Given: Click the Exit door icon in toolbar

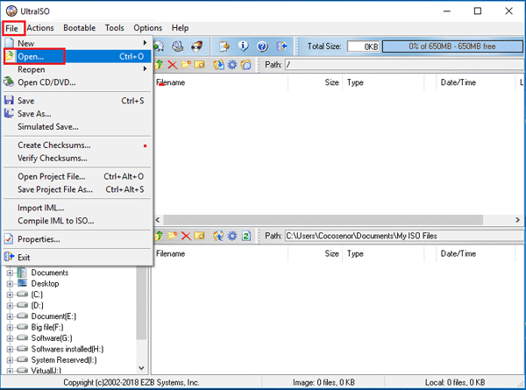Looking at the screenshot, I should coord(281,46).
